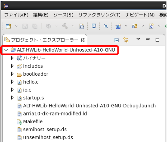This screenshot has width=167, height=142.
Task: Click the skip breakpoints toolbar icon
Action: 106,26
